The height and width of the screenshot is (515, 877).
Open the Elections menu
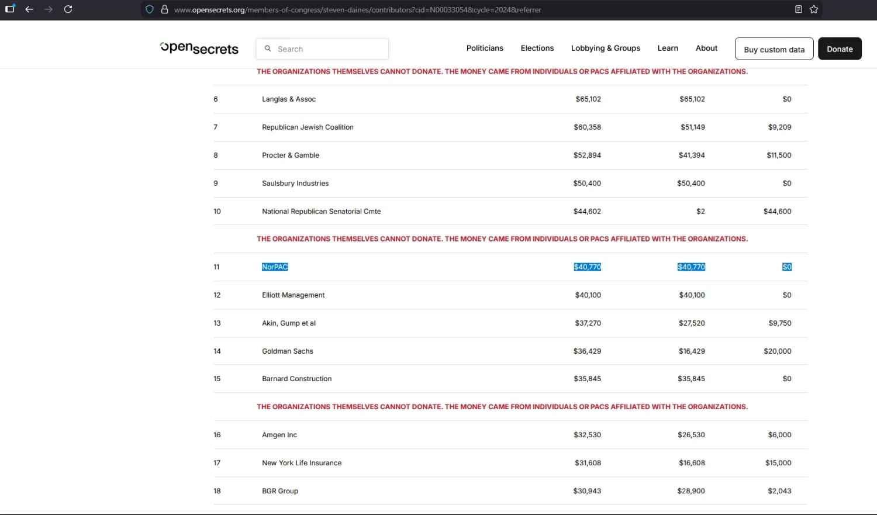[x=537, y=48]
